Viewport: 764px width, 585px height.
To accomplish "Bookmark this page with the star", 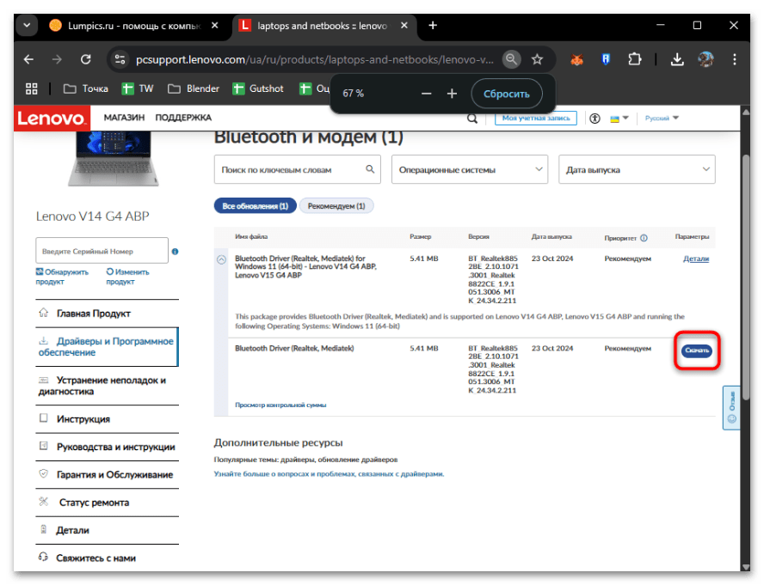I will click(x=537, y=59).
